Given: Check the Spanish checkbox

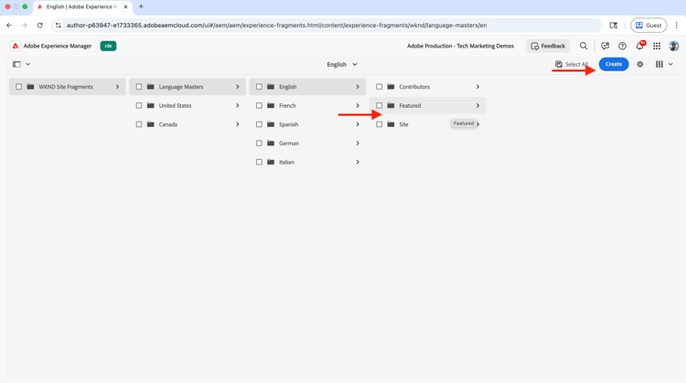Looking at the screenshot, I should [x=259, y=124].
